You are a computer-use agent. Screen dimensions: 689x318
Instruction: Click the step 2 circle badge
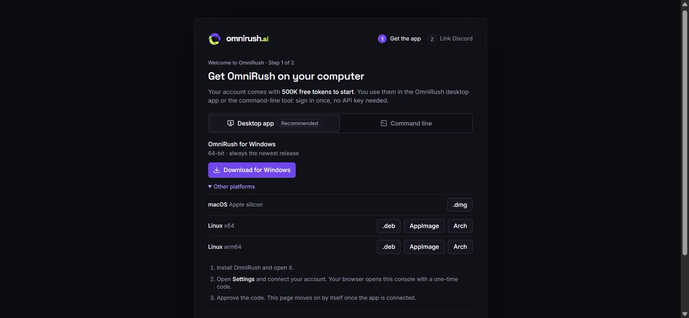[x=432, y=38]
